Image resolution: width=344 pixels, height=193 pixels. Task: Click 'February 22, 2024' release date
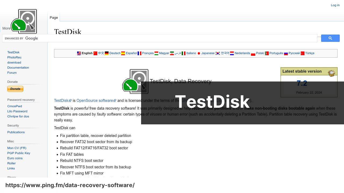(309, 92)
